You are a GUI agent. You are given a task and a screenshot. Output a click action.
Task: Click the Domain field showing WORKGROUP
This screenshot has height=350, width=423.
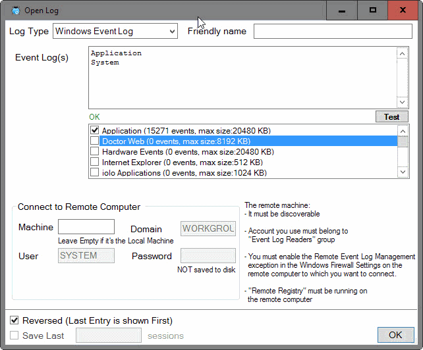coord(208,228)
